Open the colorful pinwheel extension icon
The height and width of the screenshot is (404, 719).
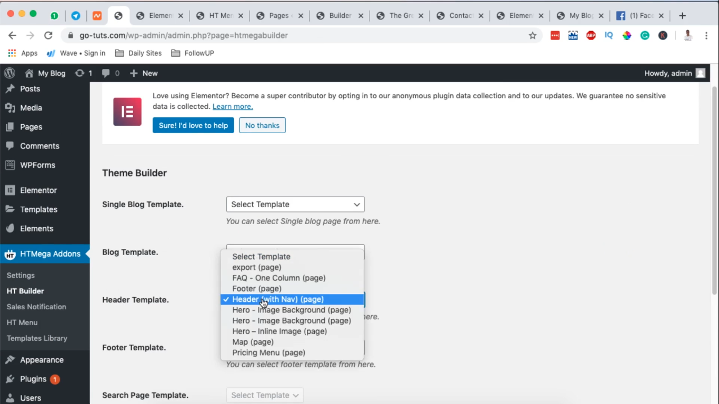pos(627,35)
